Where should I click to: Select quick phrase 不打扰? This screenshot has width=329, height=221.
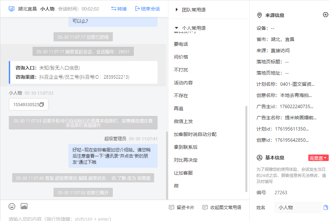181,70
